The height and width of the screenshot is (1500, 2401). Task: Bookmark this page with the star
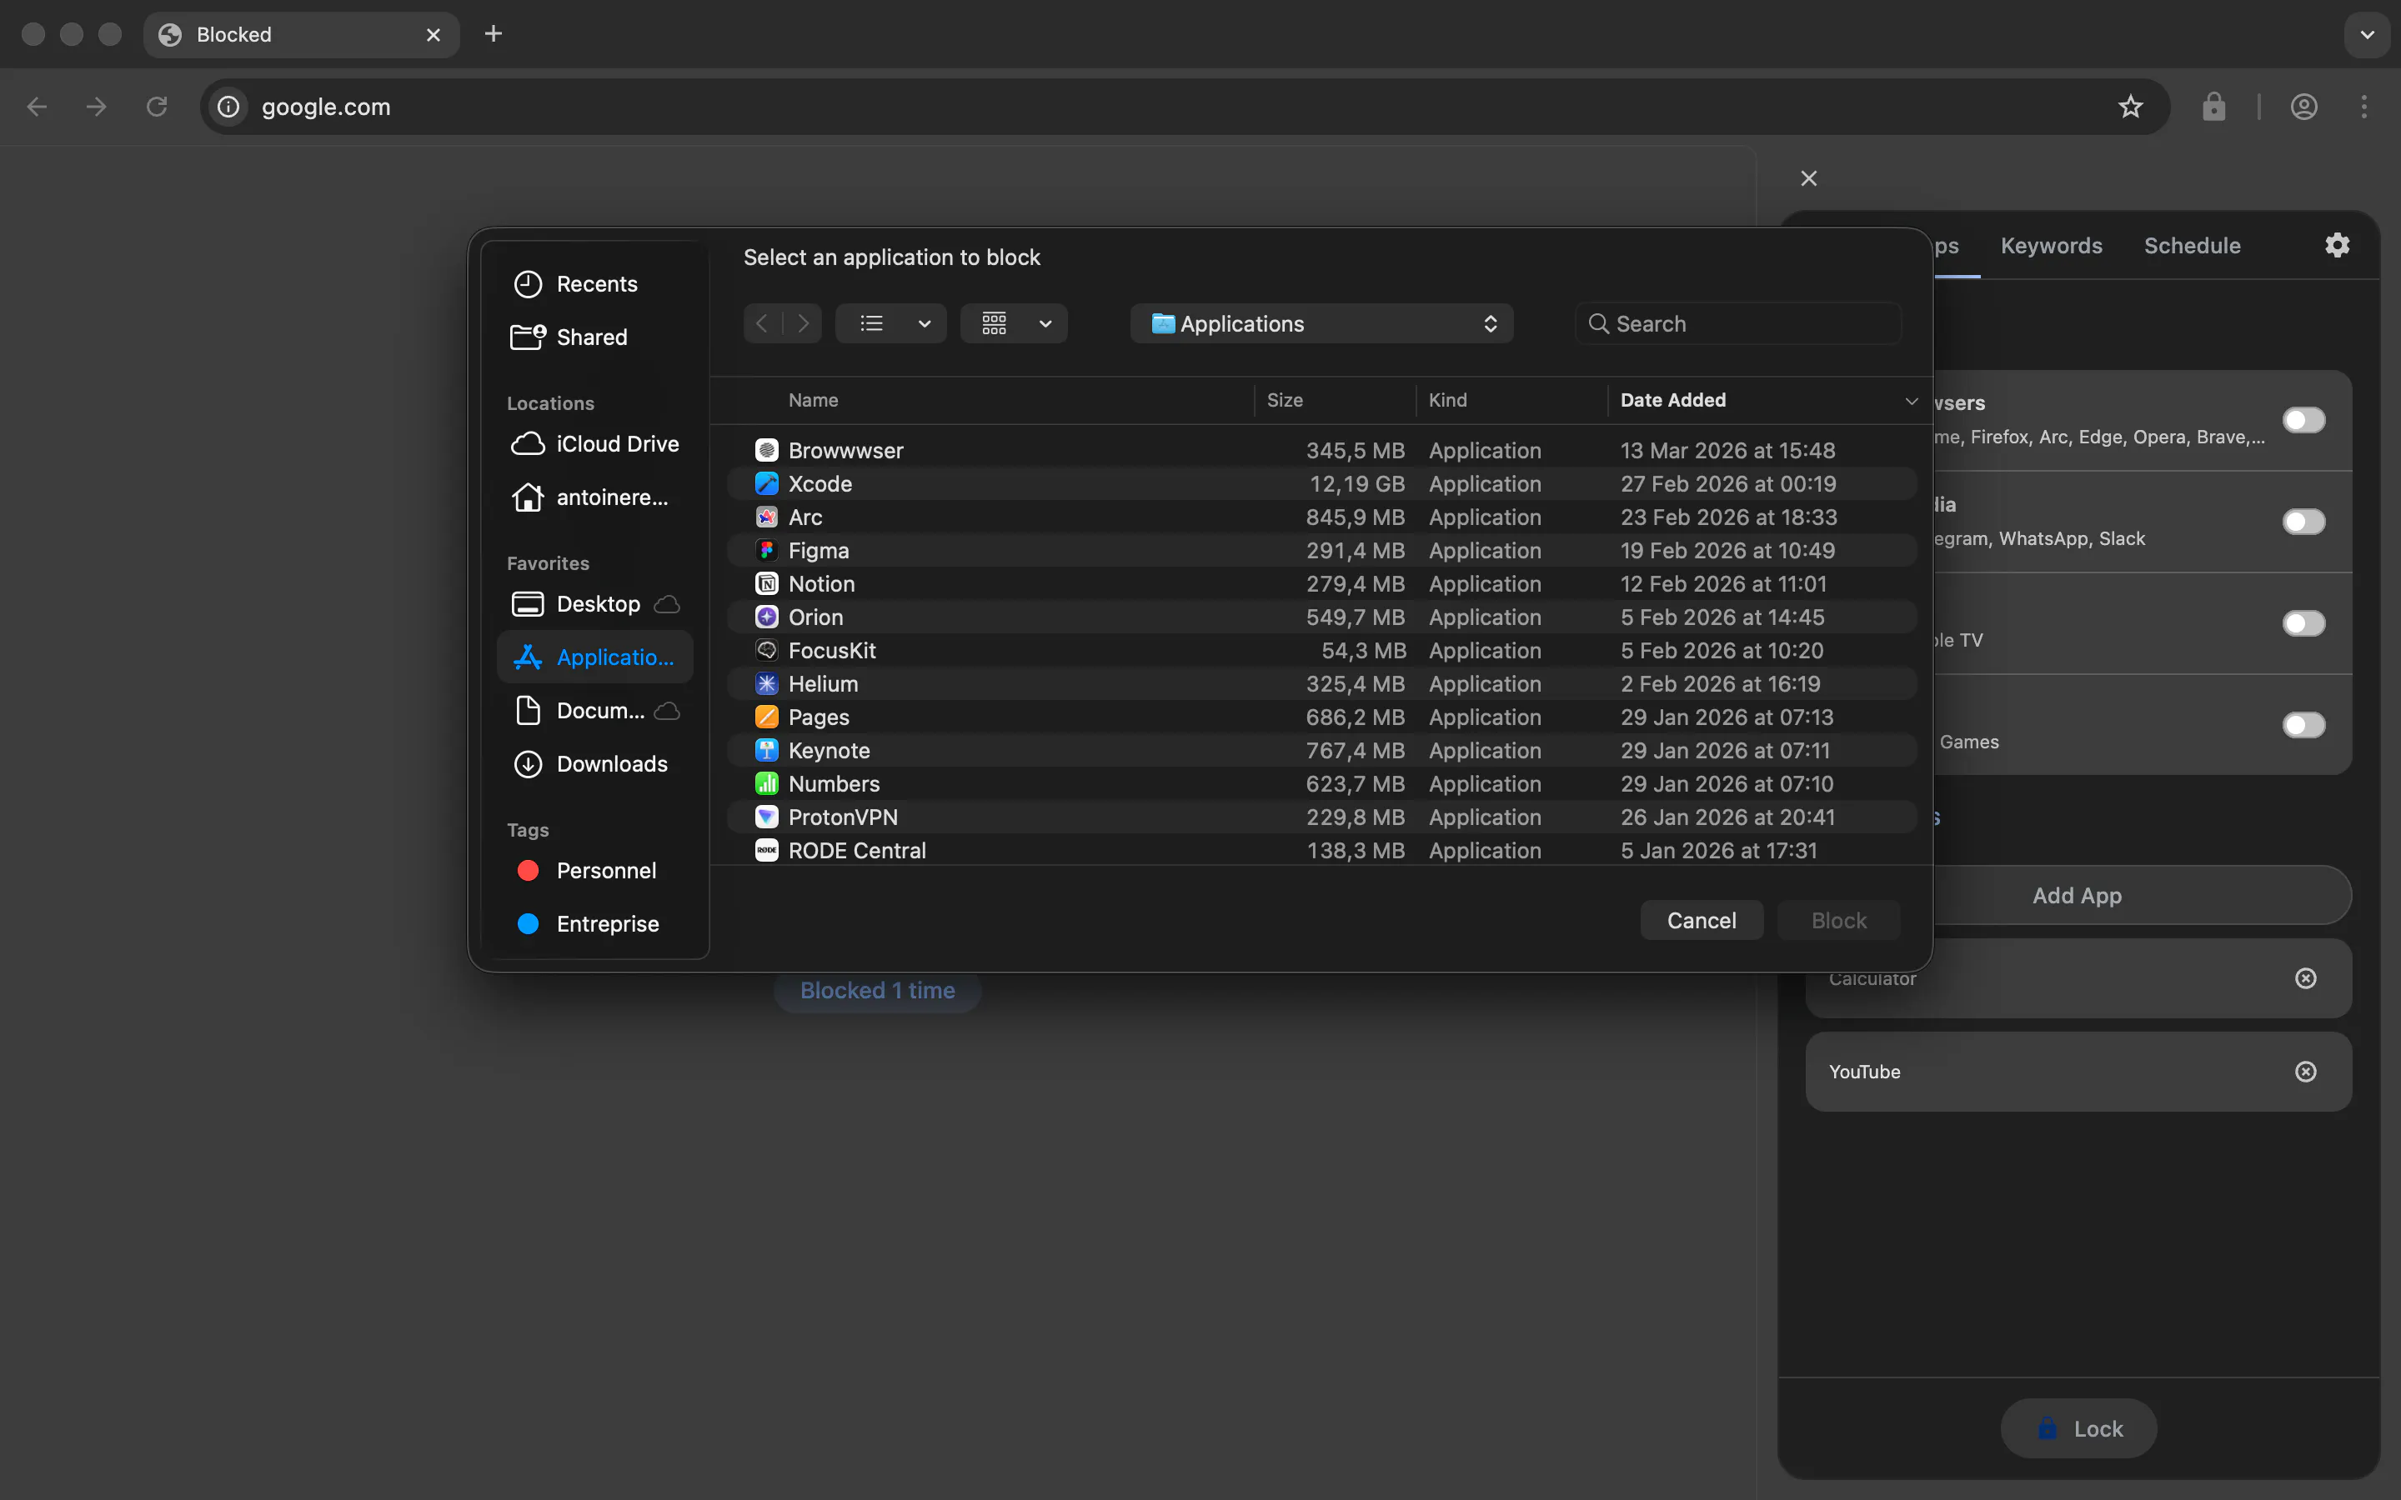2130,106
